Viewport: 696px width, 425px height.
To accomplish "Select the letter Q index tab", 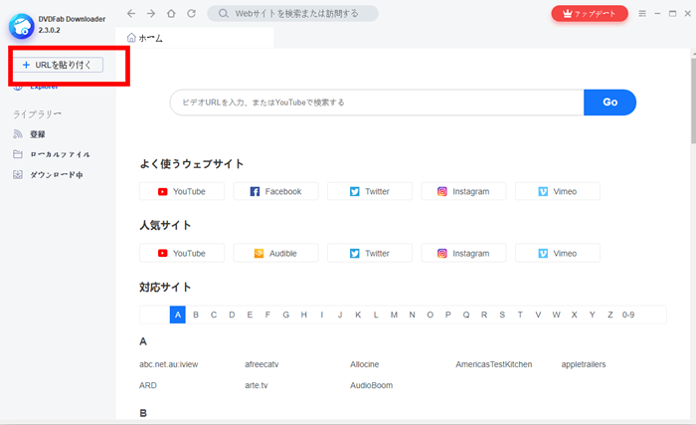I will (x=466, y=315).
